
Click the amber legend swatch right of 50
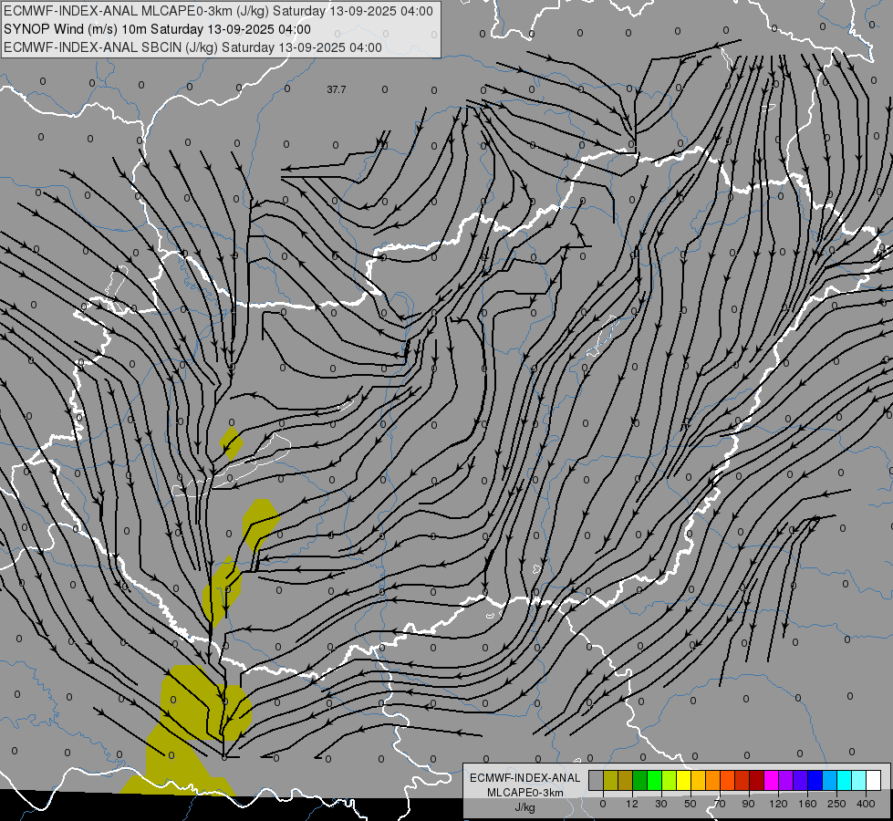698,780
